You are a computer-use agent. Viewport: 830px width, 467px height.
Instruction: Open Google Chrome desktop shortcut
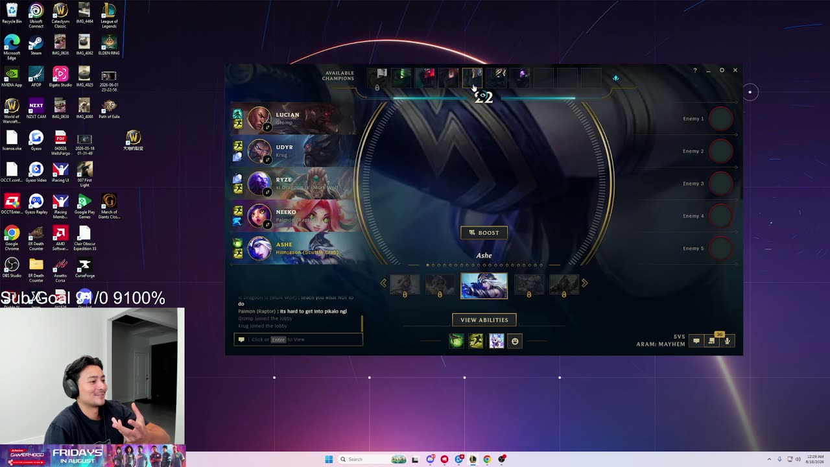coord(12,237)
